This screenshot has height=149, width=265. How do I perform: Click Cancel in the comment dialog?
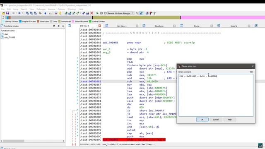coord(216,120)
